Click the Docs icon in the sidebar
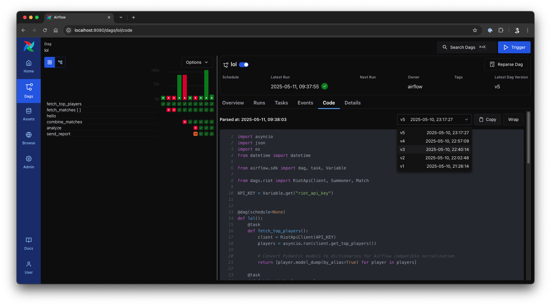Screen dimensions: 551x306 tap(28, 243)
